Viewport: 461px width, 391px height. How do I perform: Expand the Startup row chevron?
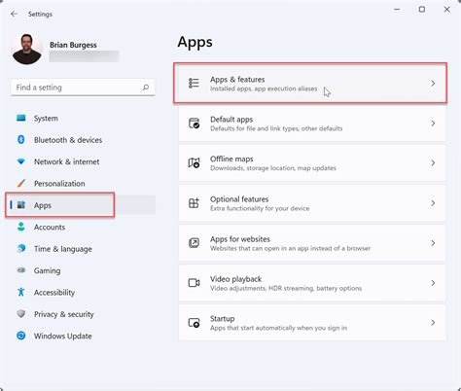433,323
